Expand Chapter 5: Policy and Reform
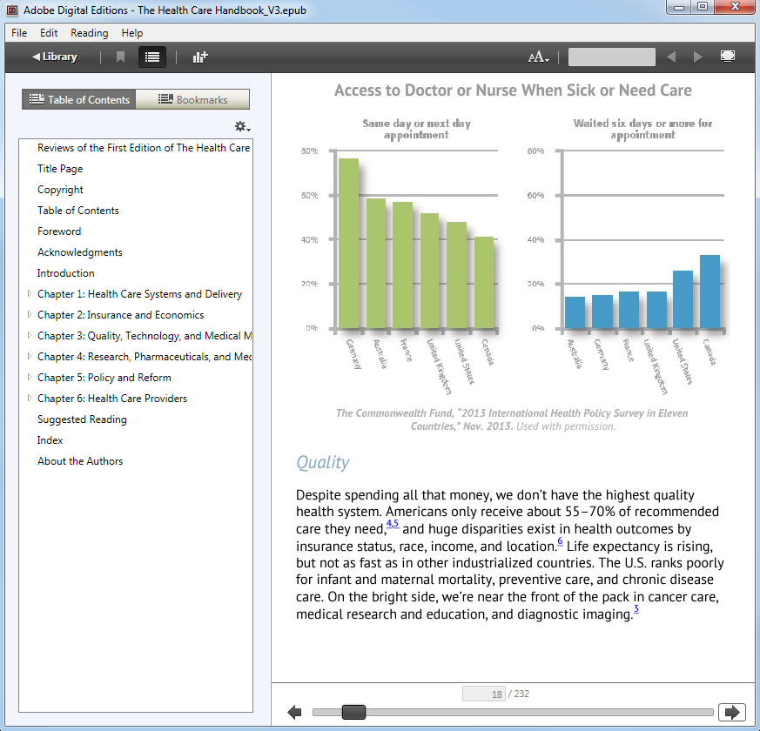This screenshot has width=760, height=731. (x=30, y=378)
